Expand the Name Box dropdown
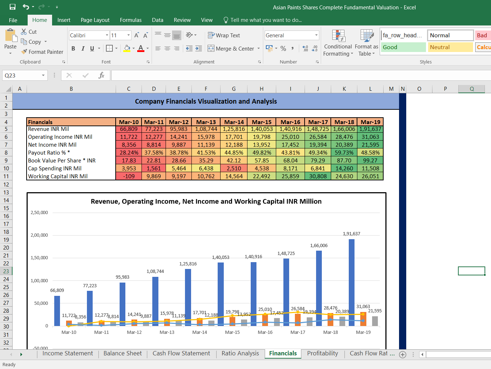Viewport: 491px width, 369px height. [43, 75]
